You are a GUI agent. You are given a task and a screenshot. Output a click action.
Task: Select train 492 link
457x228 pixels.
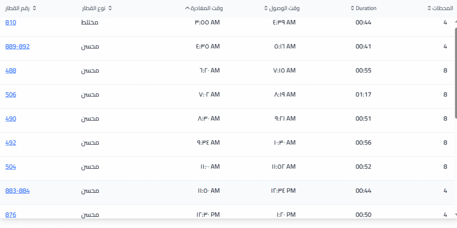pyautogui.click(x=11, y=143)
